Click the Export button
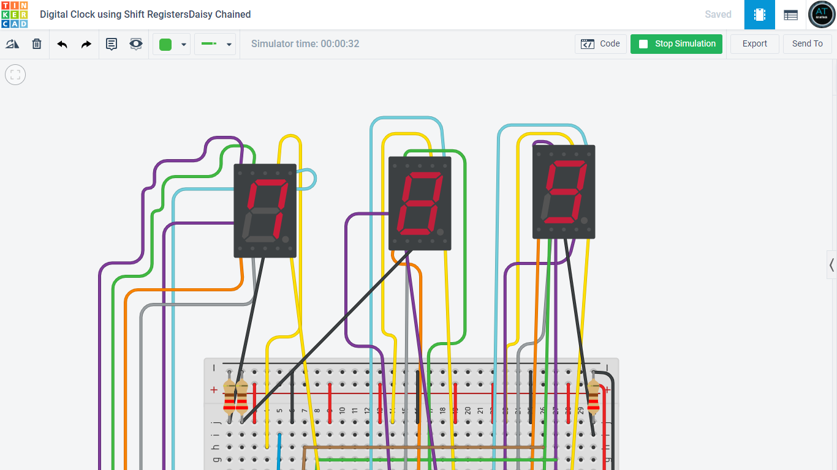Screen dimensions: 837x470 (754, 44)
